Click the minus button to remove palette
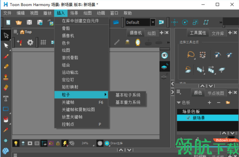Screen dimensions: 239x157 click(218, 103)
